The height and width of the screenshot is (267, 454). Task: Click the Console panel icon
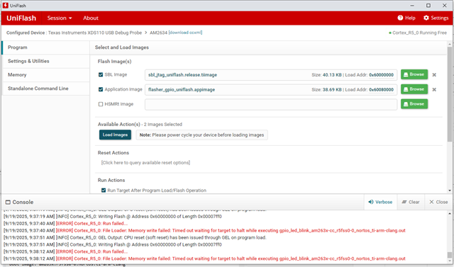tap(8, 203)
